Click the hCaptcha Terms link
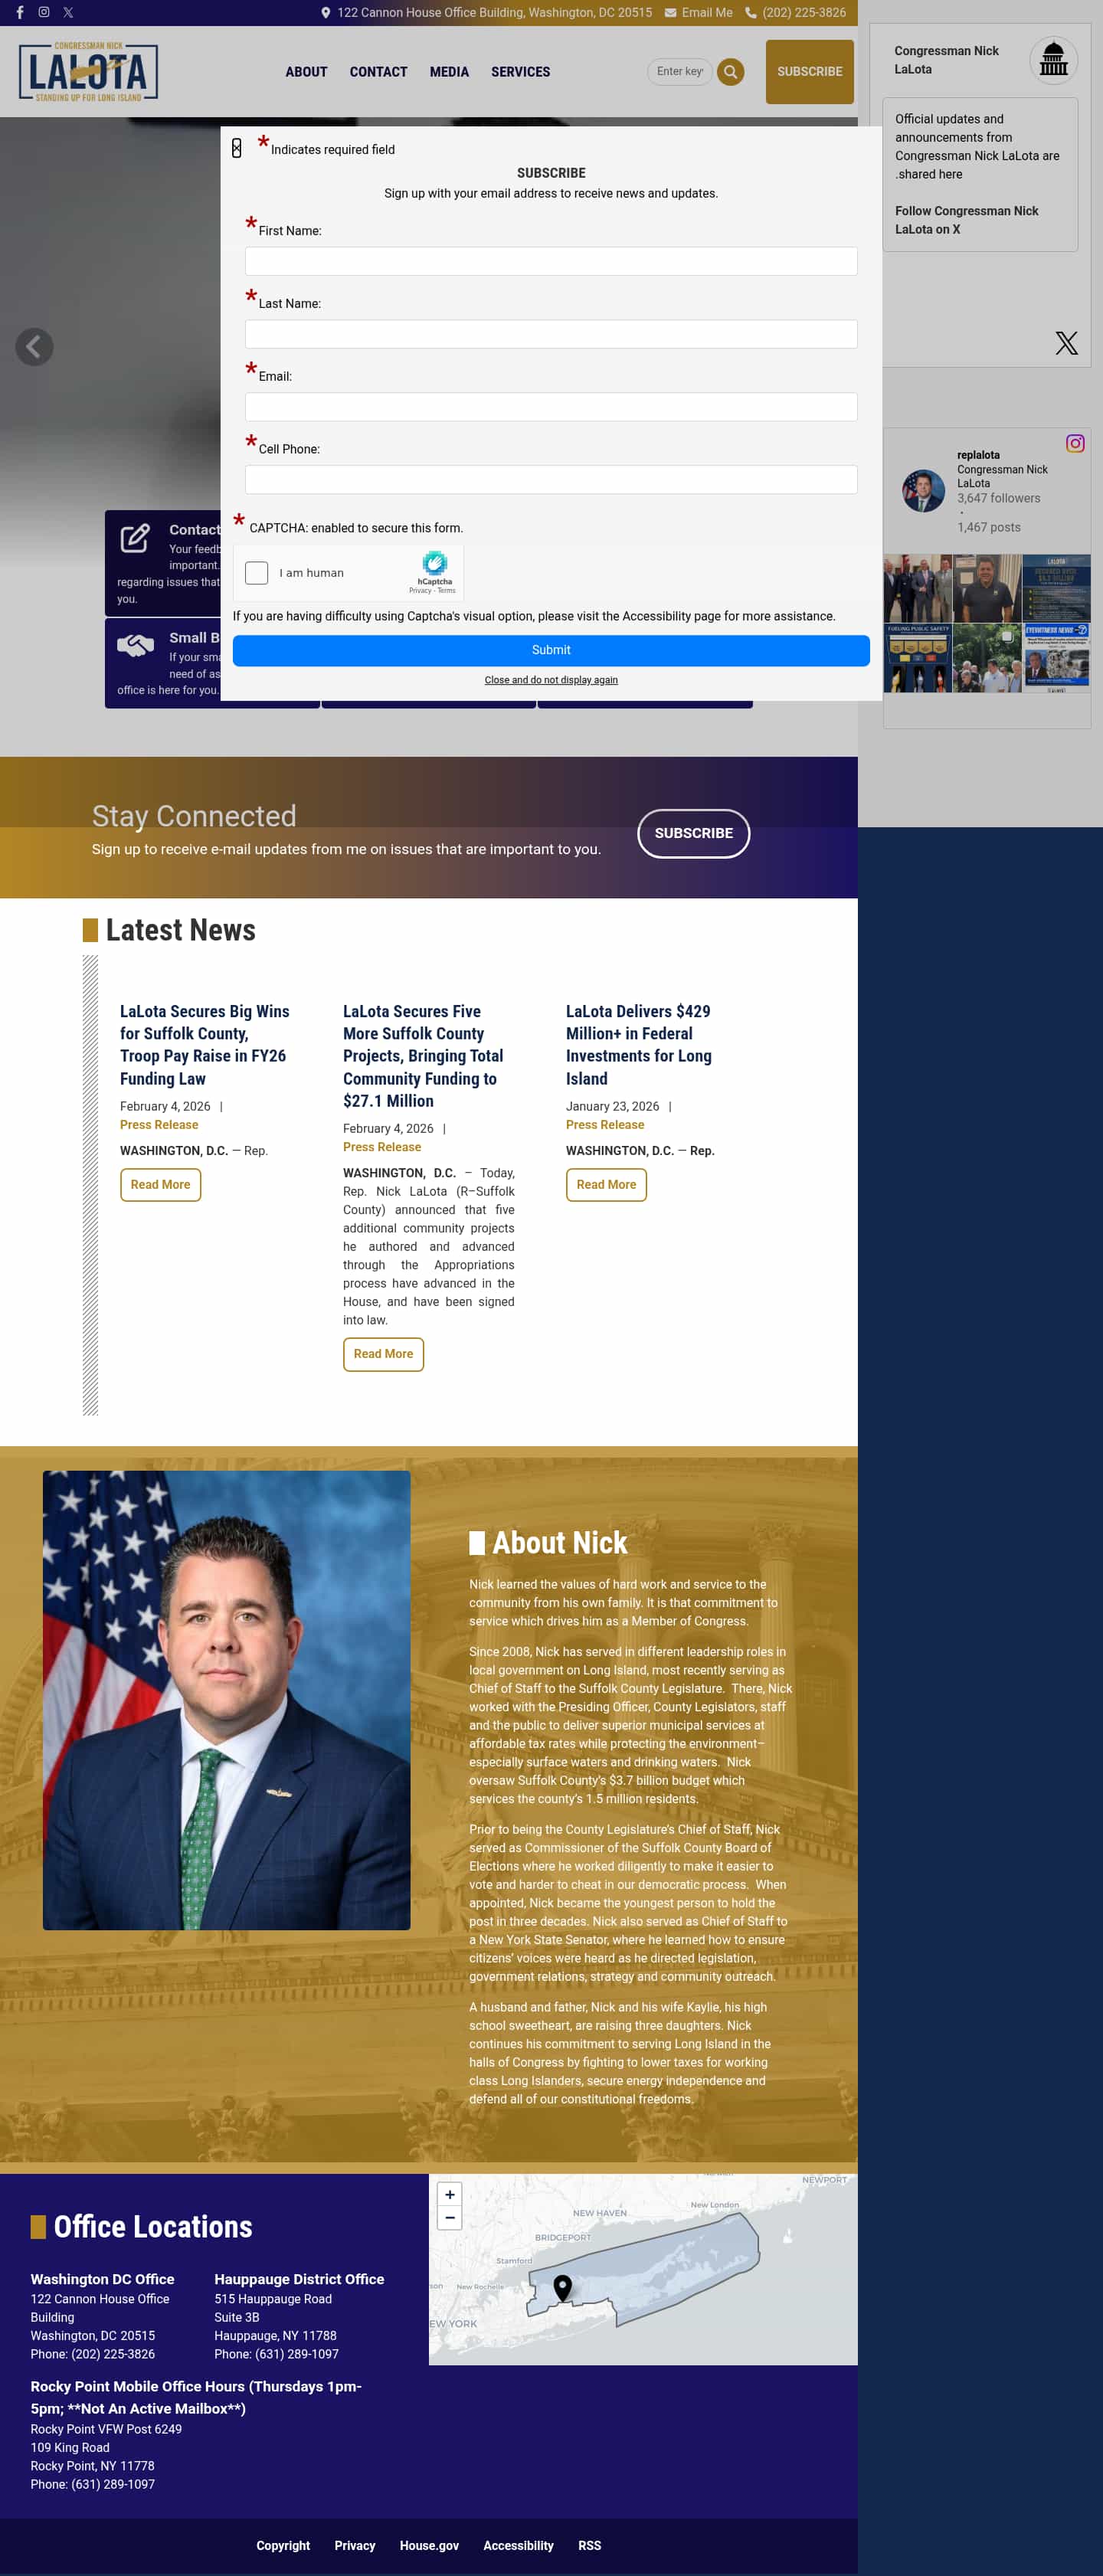 pos(446,591)
